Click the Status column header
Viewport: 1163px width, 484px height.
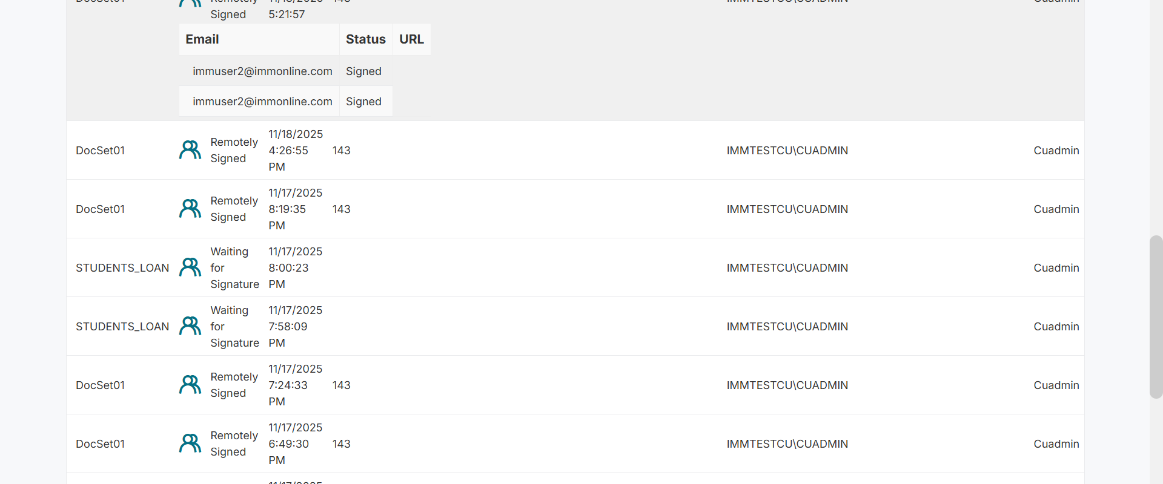coord(365,39)
